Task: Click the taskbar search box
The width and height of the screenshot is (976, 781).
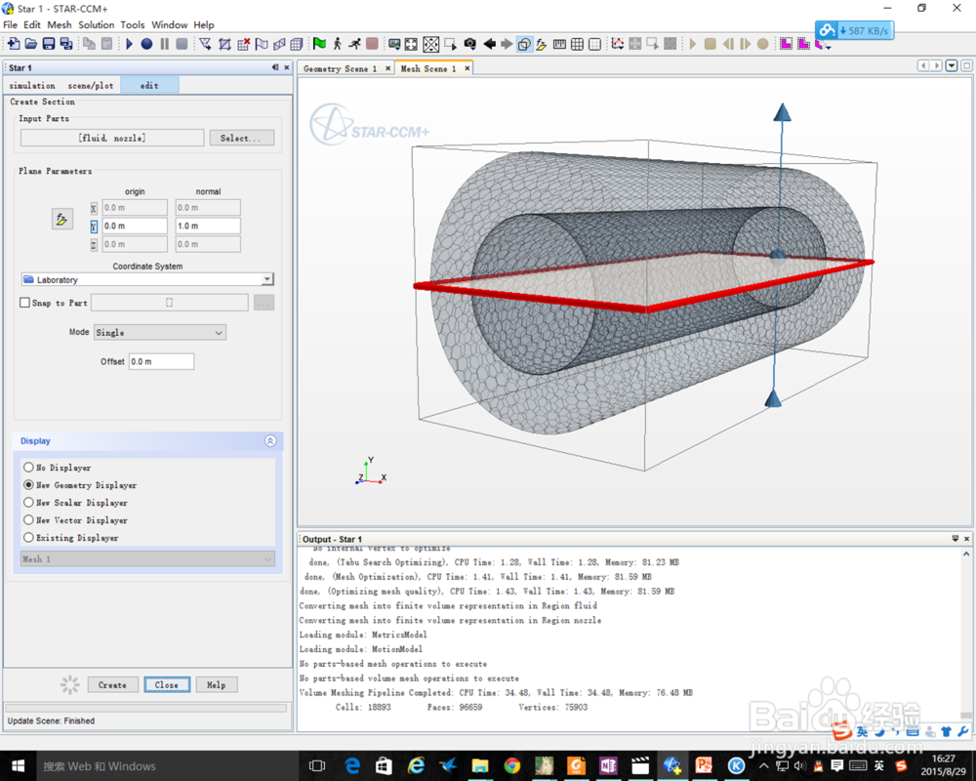Action: click(167, 766)
